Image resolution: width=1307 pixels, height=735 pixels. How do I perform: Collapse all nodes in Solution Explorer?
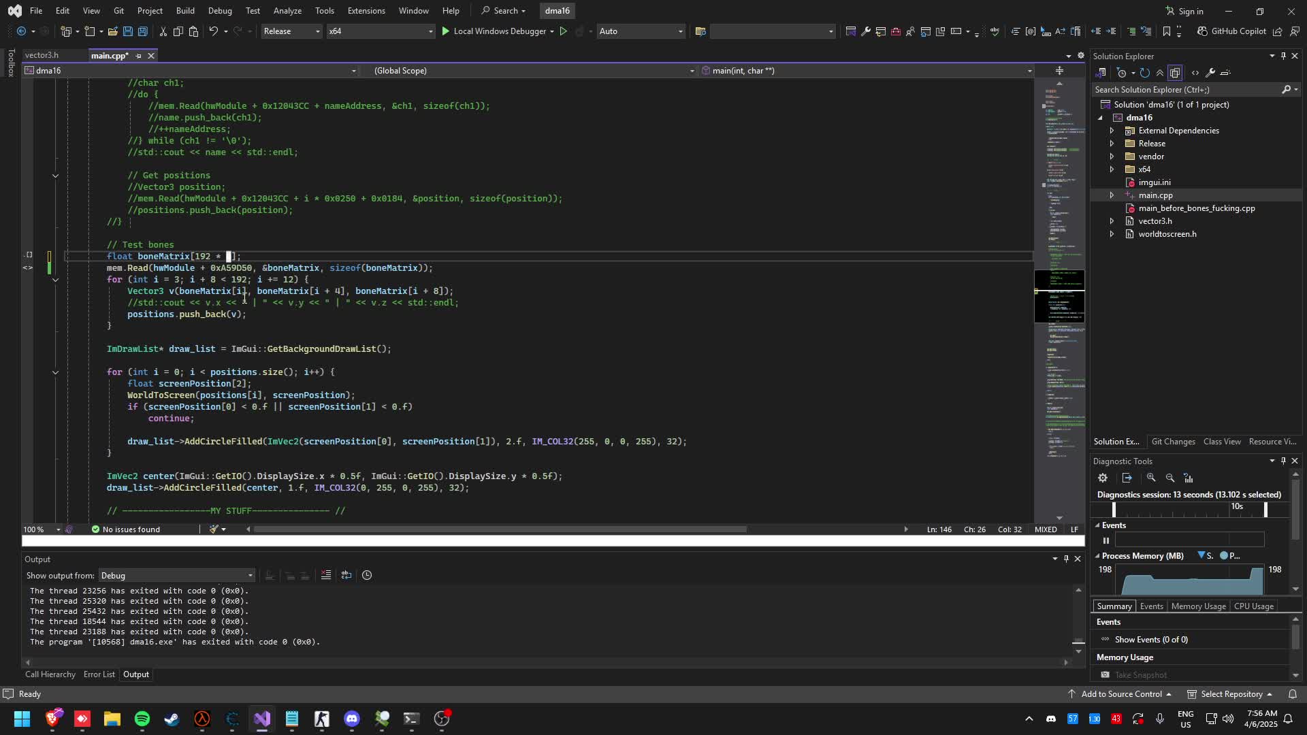pos(1160,73)
